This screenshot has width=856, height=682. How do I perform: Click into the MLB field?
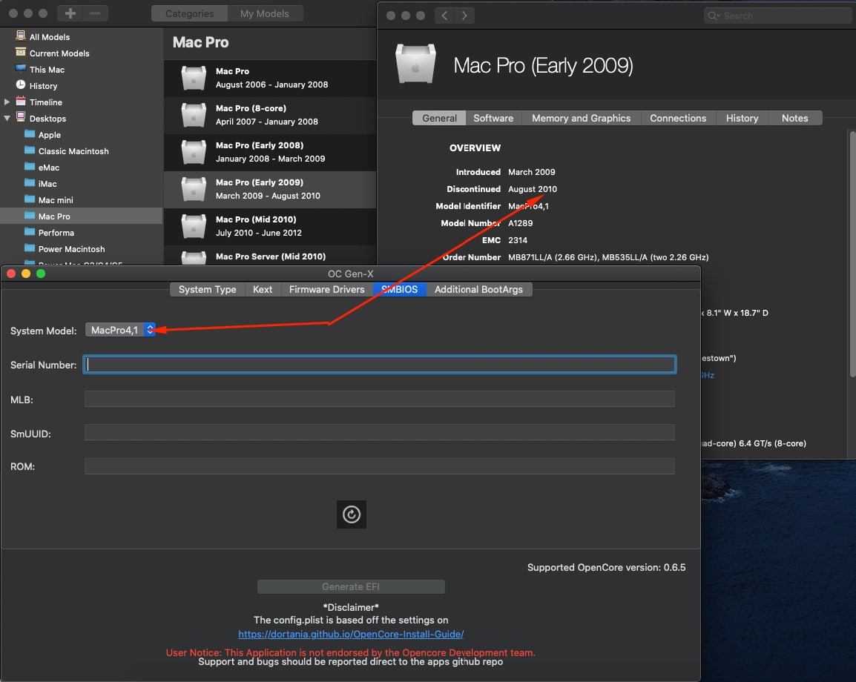[x=379, y=399]
